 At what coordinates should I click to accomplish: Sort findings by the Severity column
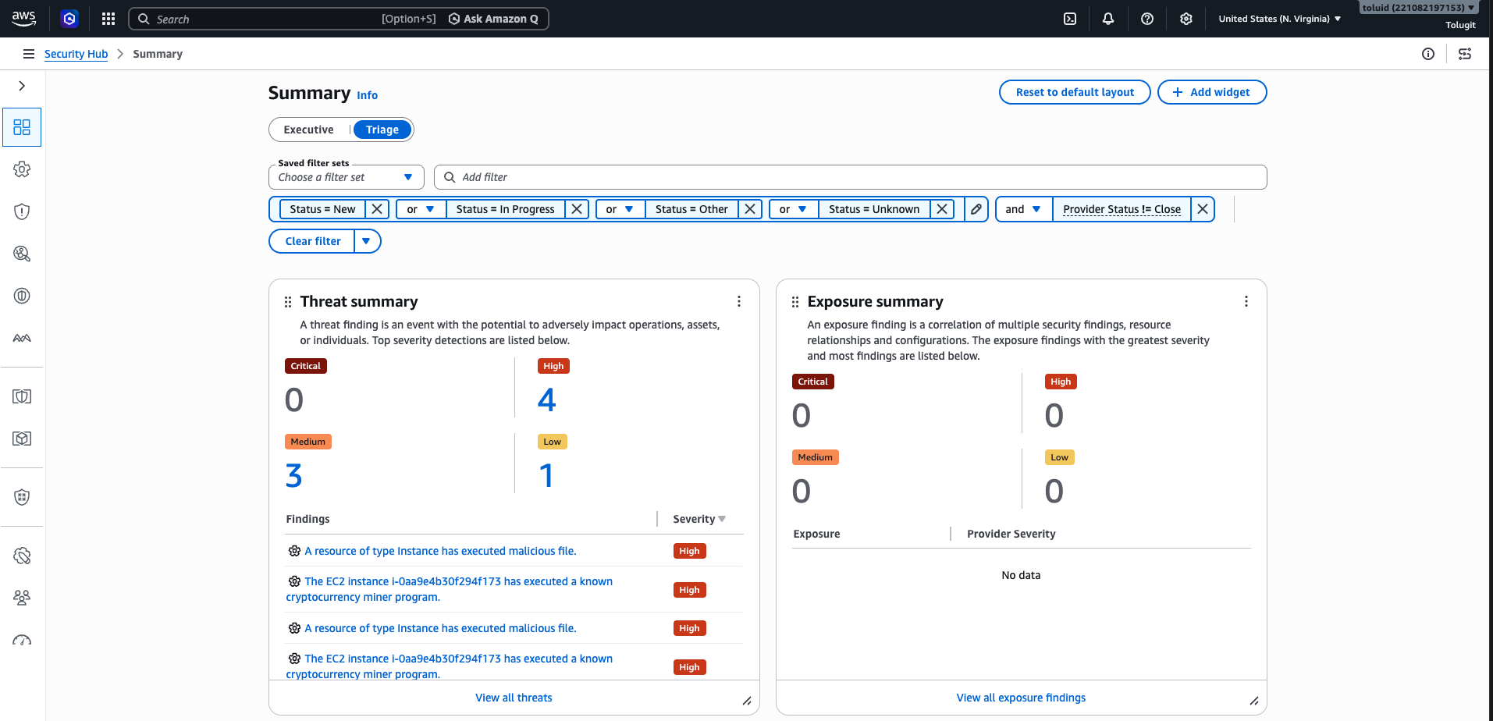[x=699, y=519]
